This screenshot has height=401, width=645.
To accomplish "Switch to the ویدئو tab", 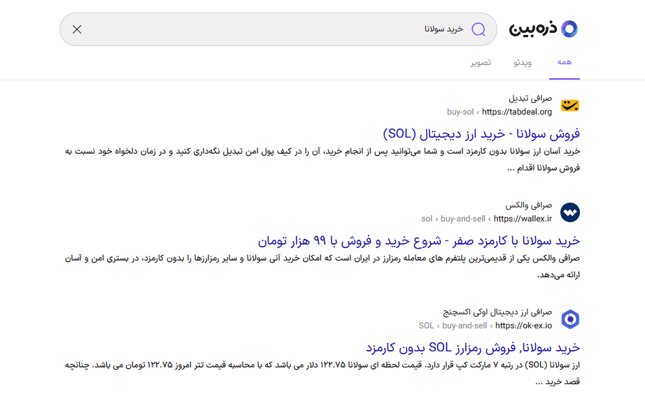I will click(x=523, y=63).
